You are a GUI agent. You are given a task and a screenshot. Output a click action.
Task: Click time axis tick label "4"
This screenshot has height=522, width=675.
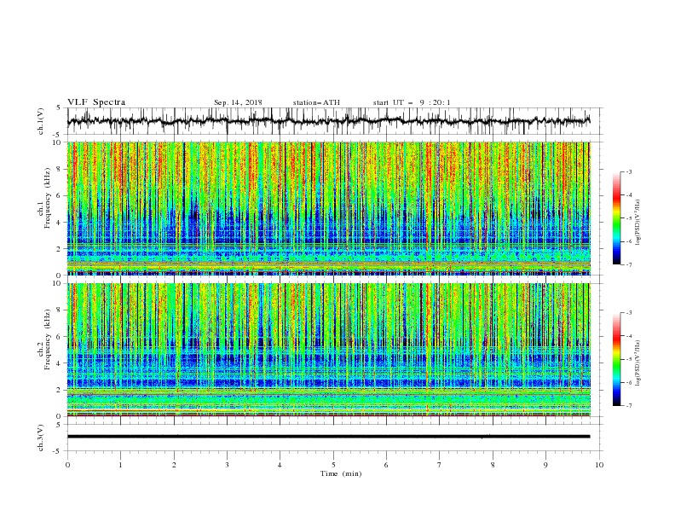tap(280, 465)
